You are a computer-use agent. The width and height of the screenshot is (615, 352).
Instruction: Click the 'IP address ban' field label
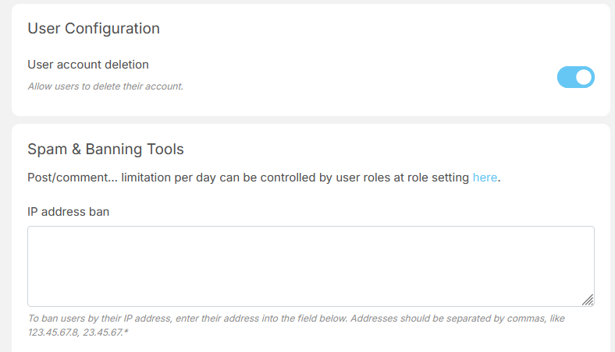pos(68,211)
